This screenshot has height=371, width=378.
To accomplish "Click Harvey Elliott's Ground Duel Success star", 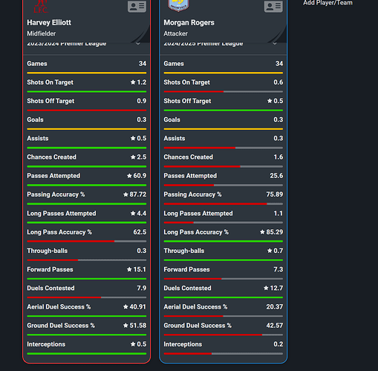I will click(x=126, y=326).
